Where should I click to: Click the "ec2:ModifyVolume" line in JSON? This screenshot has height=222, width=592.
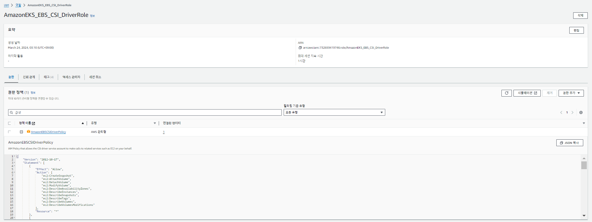[56, 185]
